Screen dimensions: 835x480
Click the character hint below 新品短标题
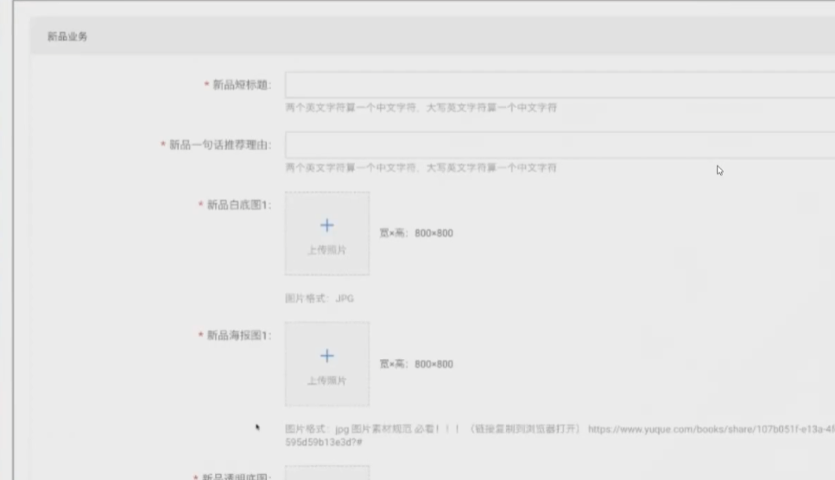click(x=421, y=108)
